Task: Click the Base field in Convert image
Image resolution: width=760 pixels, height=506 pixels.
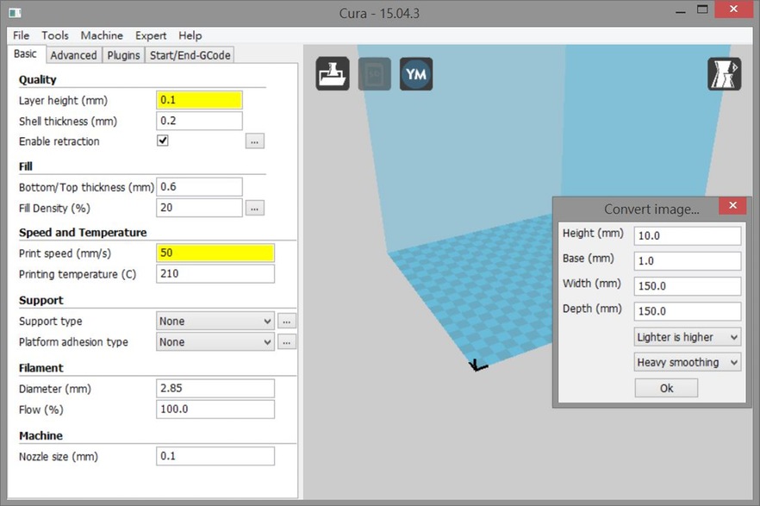Action: [688, 260]
